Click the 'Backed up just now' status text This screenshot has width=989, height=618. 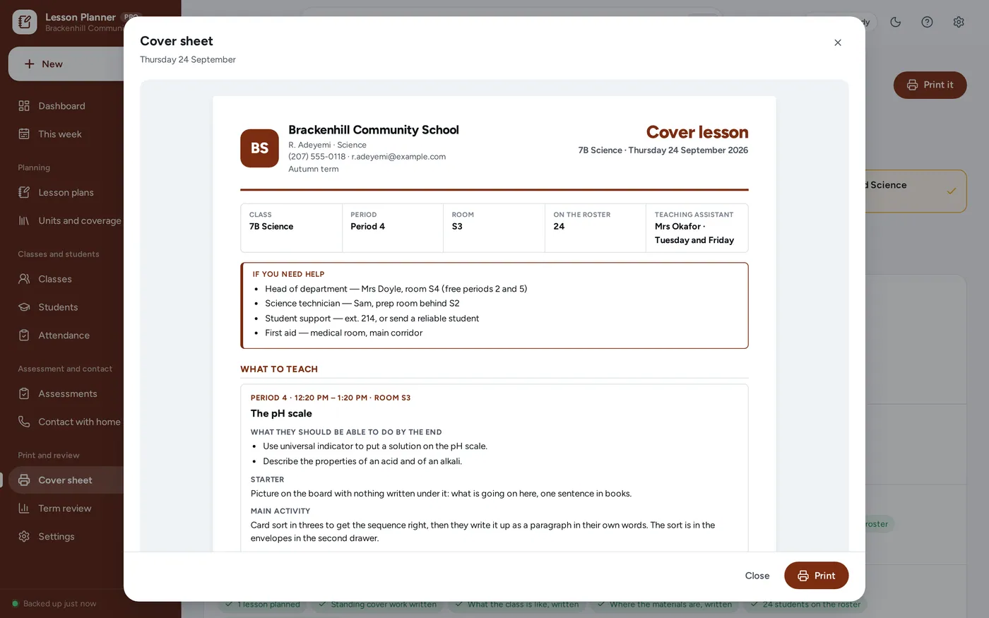coord(60,604)
